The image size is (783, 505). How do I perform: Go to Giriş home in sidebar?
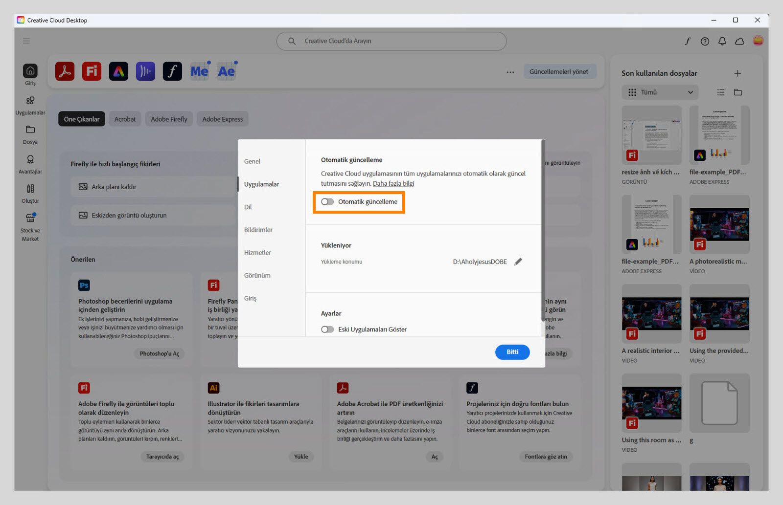pos(30,74)
